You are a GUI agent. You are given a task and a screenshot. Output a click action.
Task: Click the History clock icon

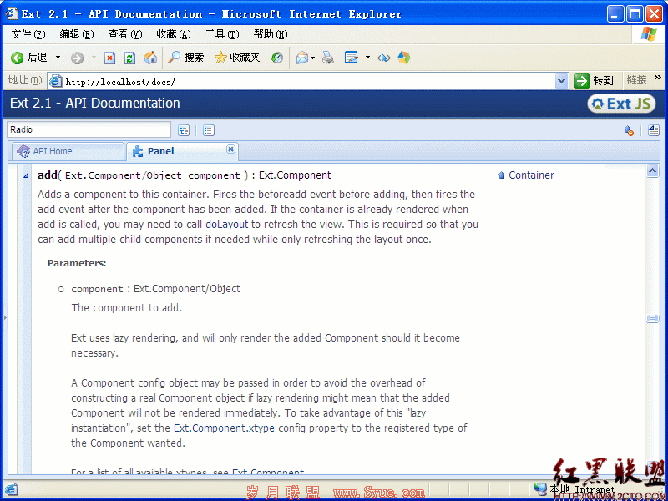click(x=276, y=58)
